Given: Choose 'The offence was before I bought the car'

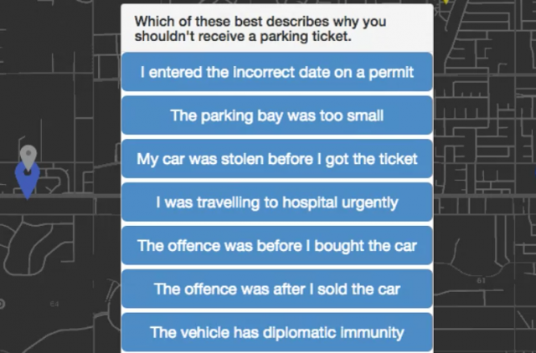Looking at the screenshot, I should tap(276, 246).
